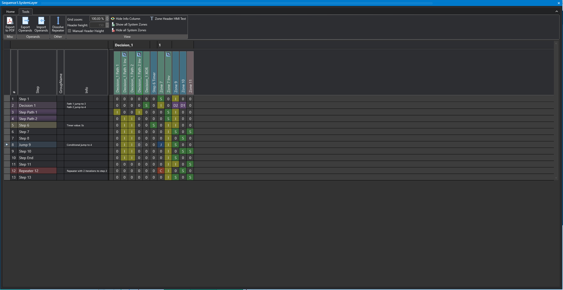Click the Step column header

37,72
